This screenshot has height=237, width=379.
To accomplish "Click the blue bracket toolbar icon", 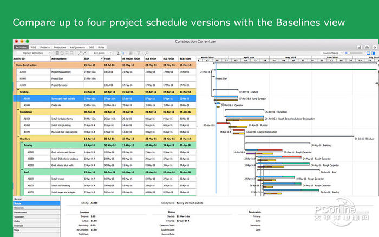I will (x=122, y=53).
